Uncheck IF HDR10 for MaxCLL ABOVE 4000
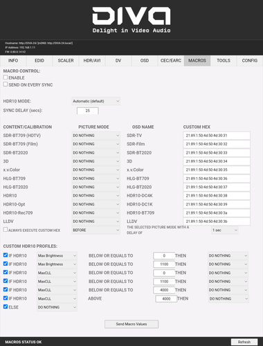Screen dimensions: 263x346 click(6, 298)
